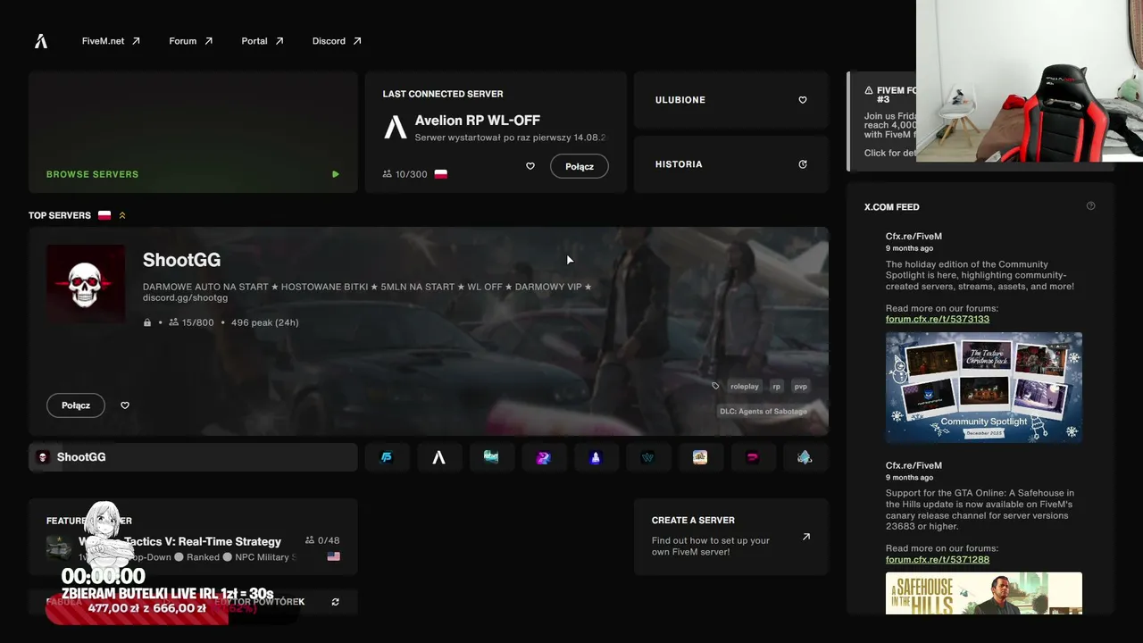Connect to Avelion RP with the Połącz button
Screen dimensions: 1143x643
click(x=579, y=166)
